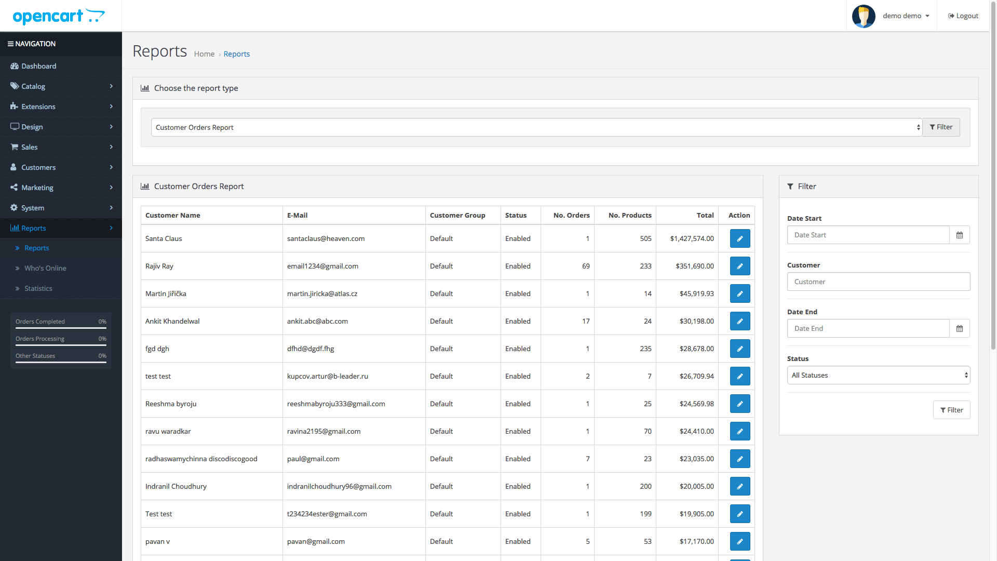Edit Santa Claus customer row
997x561 pixels.
click(740, 238)
